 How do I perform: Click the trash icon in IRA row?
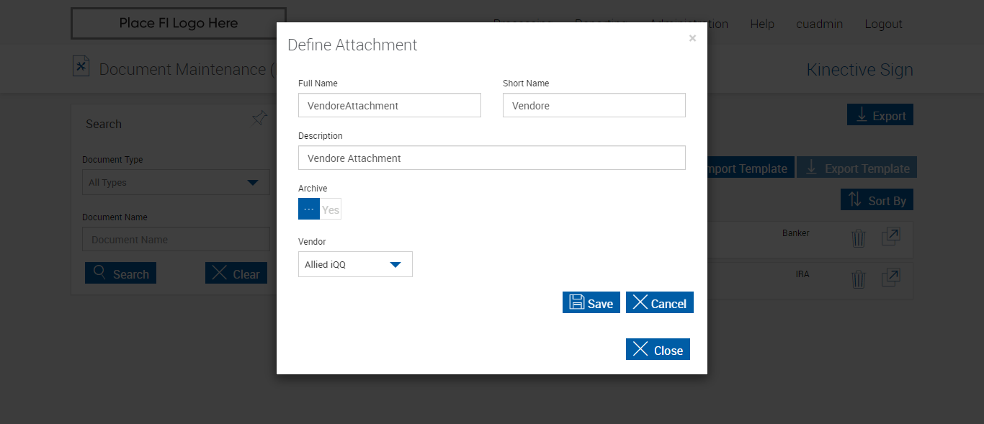(x=858, y=279)
